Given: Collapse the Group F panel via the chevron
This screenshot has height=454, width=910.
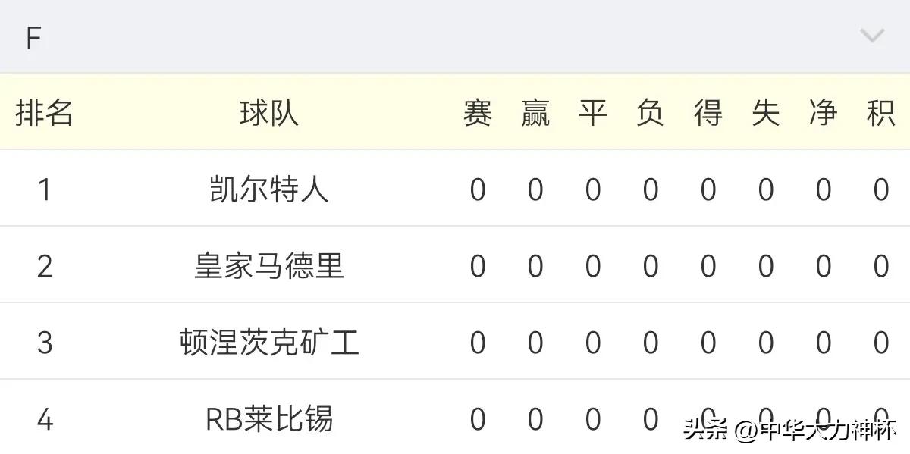Looking at the screenshot, I should pyautogui.click(x=869, y=35).
